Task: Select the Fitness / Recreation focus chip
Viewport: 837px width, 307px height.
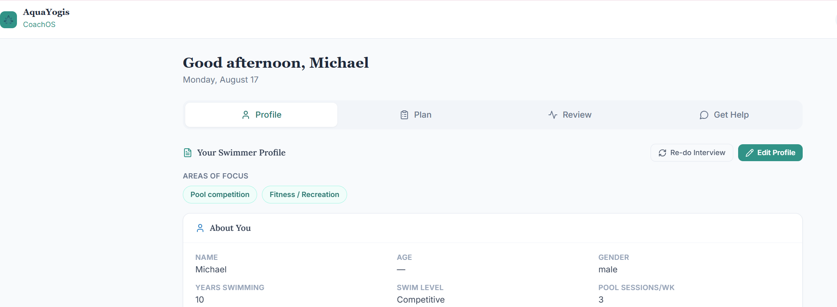Action: coord(304,195)
